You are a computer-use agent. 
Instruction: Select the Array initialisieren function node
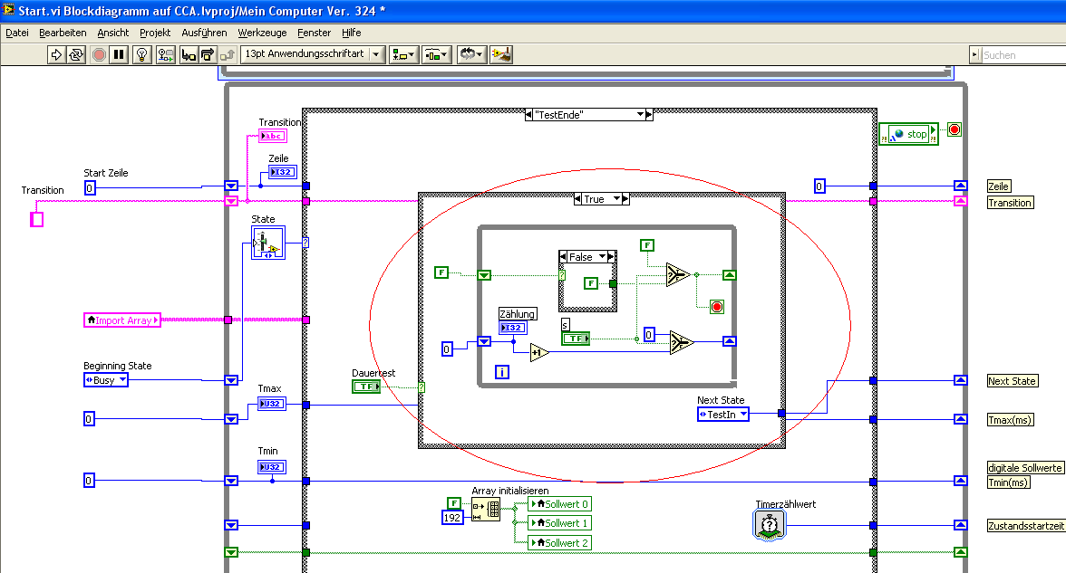point(487,510)
